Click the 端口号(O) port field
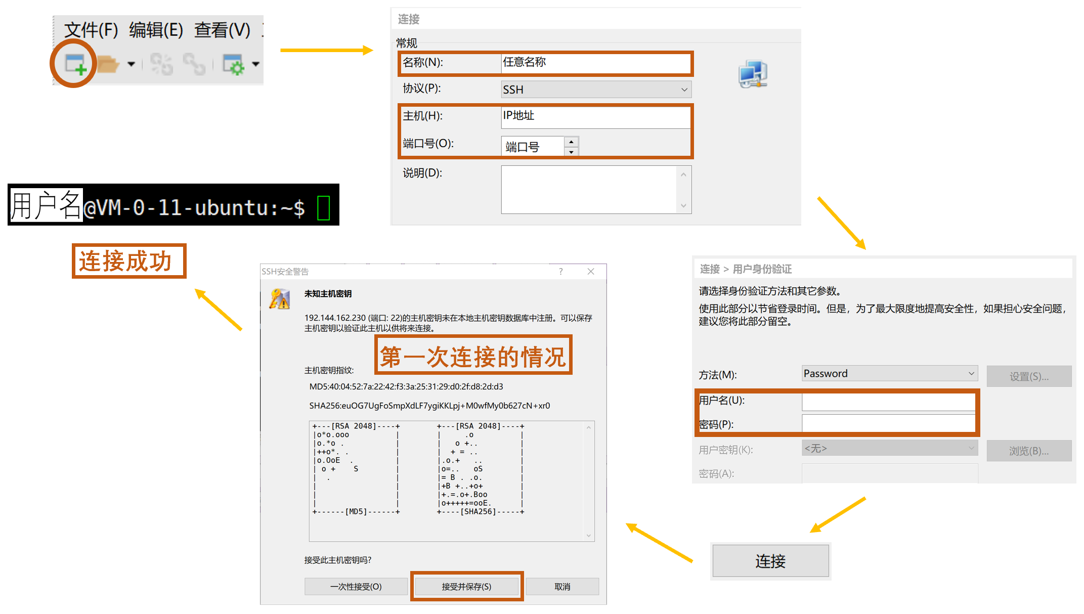The width and height of the screenshot is (1084, 614). 533,146
